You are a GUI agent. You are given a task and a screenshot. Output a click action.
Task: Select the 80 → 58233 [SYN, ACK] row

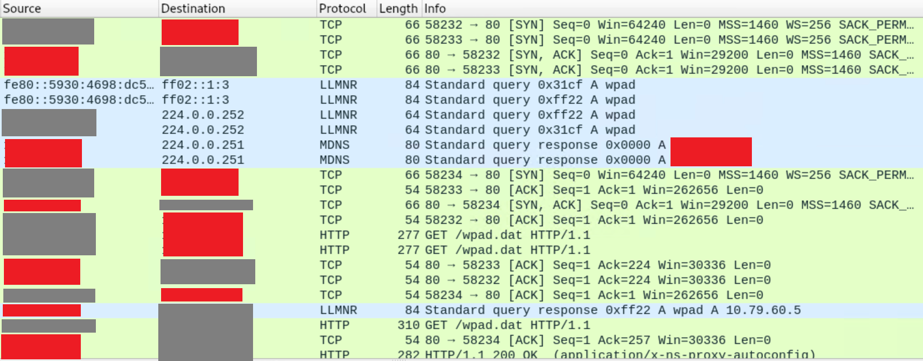pyautogui.click(x=557, y=70)
